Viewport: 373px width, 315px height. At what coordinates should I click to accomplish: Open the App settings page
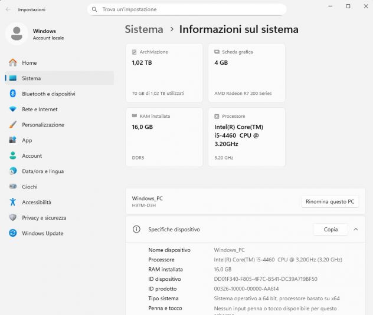click(60, 140)
